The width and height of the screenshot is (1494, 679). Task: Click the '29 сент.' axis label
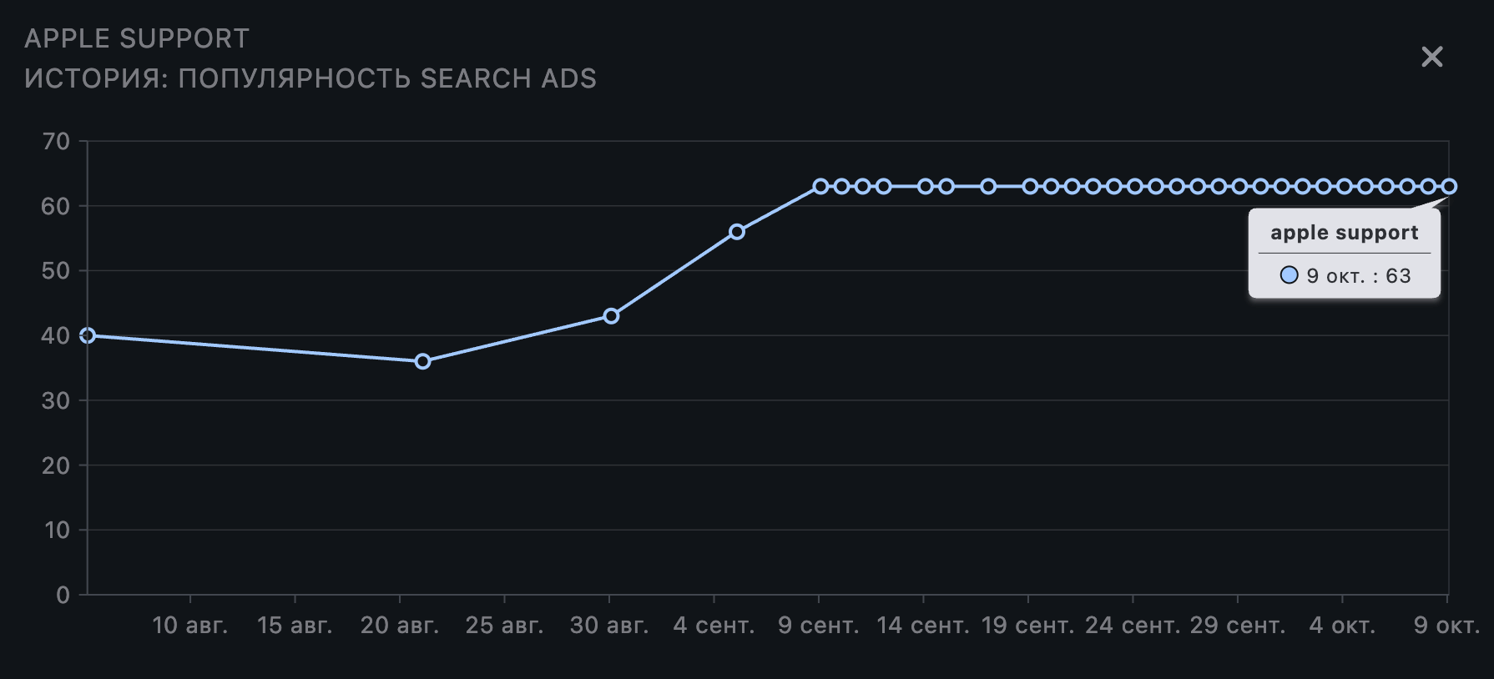(x=1238, y=626)
